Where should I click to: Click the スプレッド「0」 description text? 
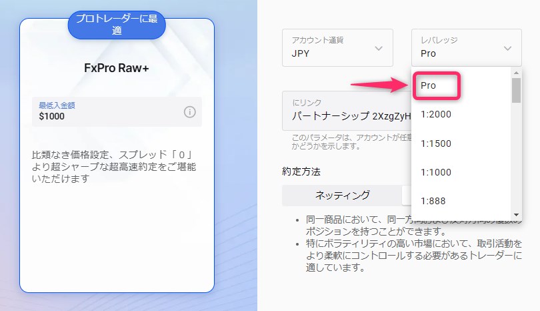(x=113, y=167)
